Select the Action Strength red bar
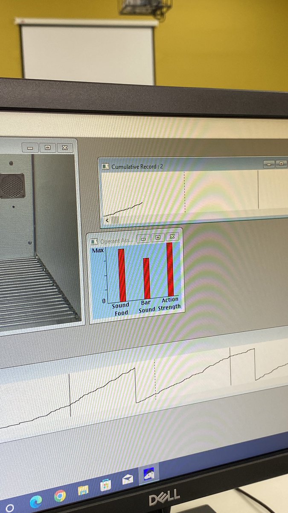 (170, 269)
